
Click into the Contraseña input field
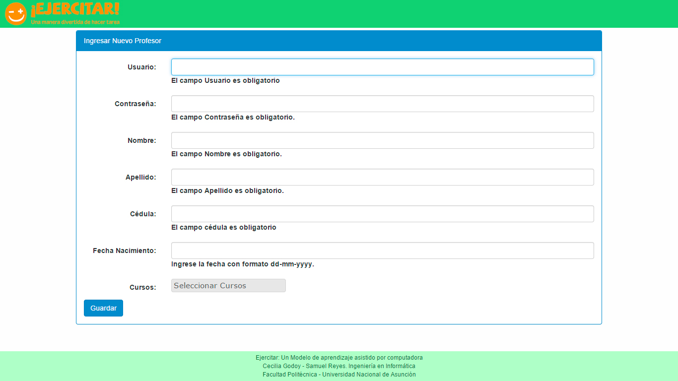point(382,104)
